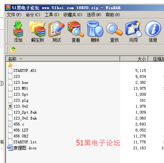Image resolution: width=164 pixels, height=163 pixels.
Task: Sort by the 大小 column header
Action: pyautogui.click(x=134, y=59)
